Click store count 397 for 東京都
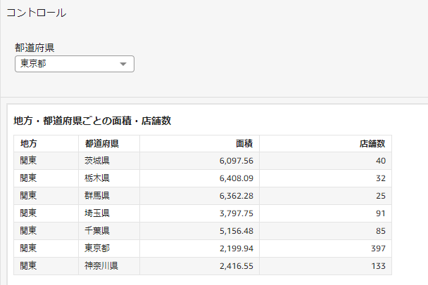 point(378,248)
